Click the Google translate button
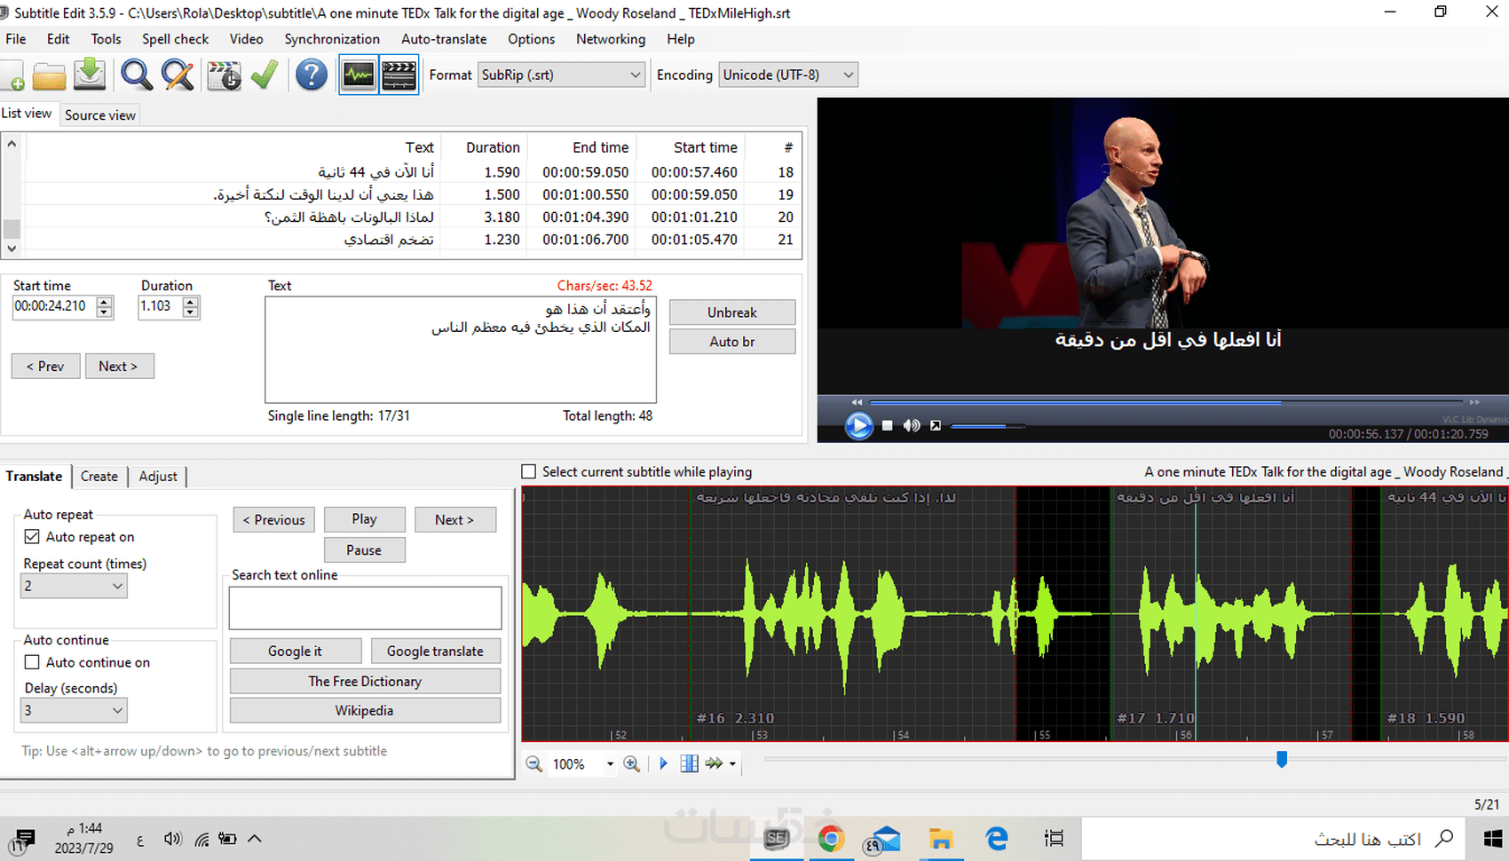This screenshot has width=1509, height=861. (x=435, y=651)
